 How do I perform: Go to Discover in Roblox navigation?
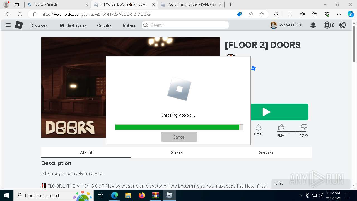[x=39, y=25]
